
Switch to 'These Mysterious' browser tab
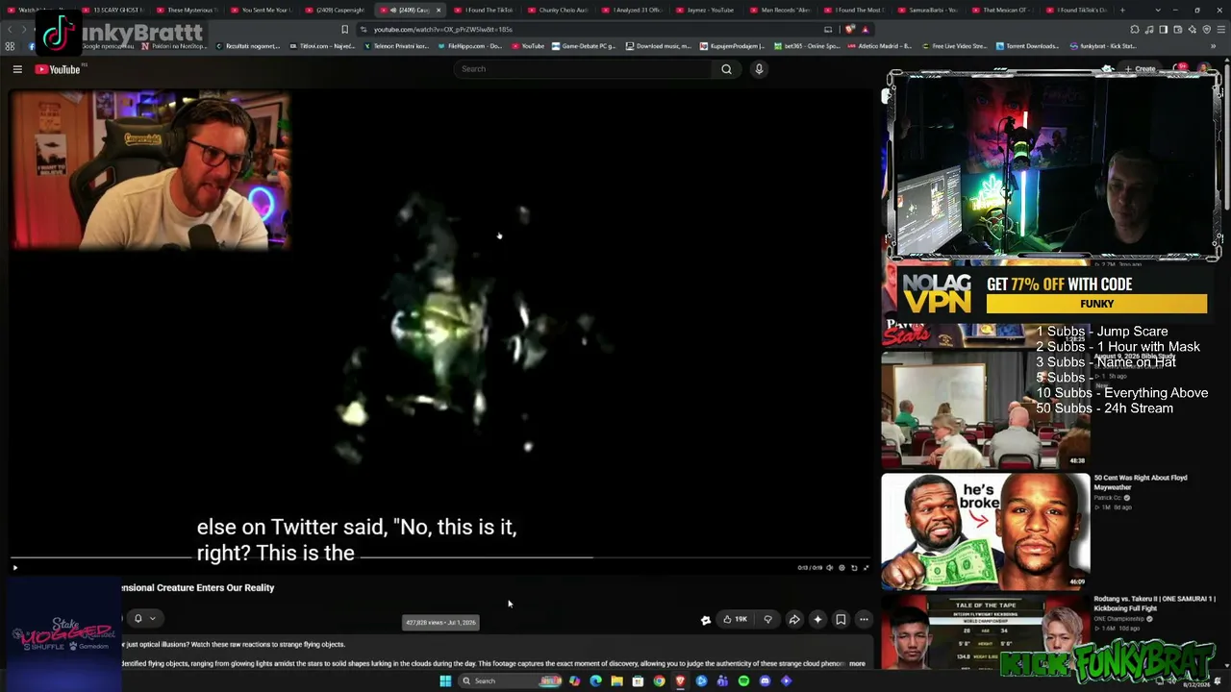(x=188, y=10)
